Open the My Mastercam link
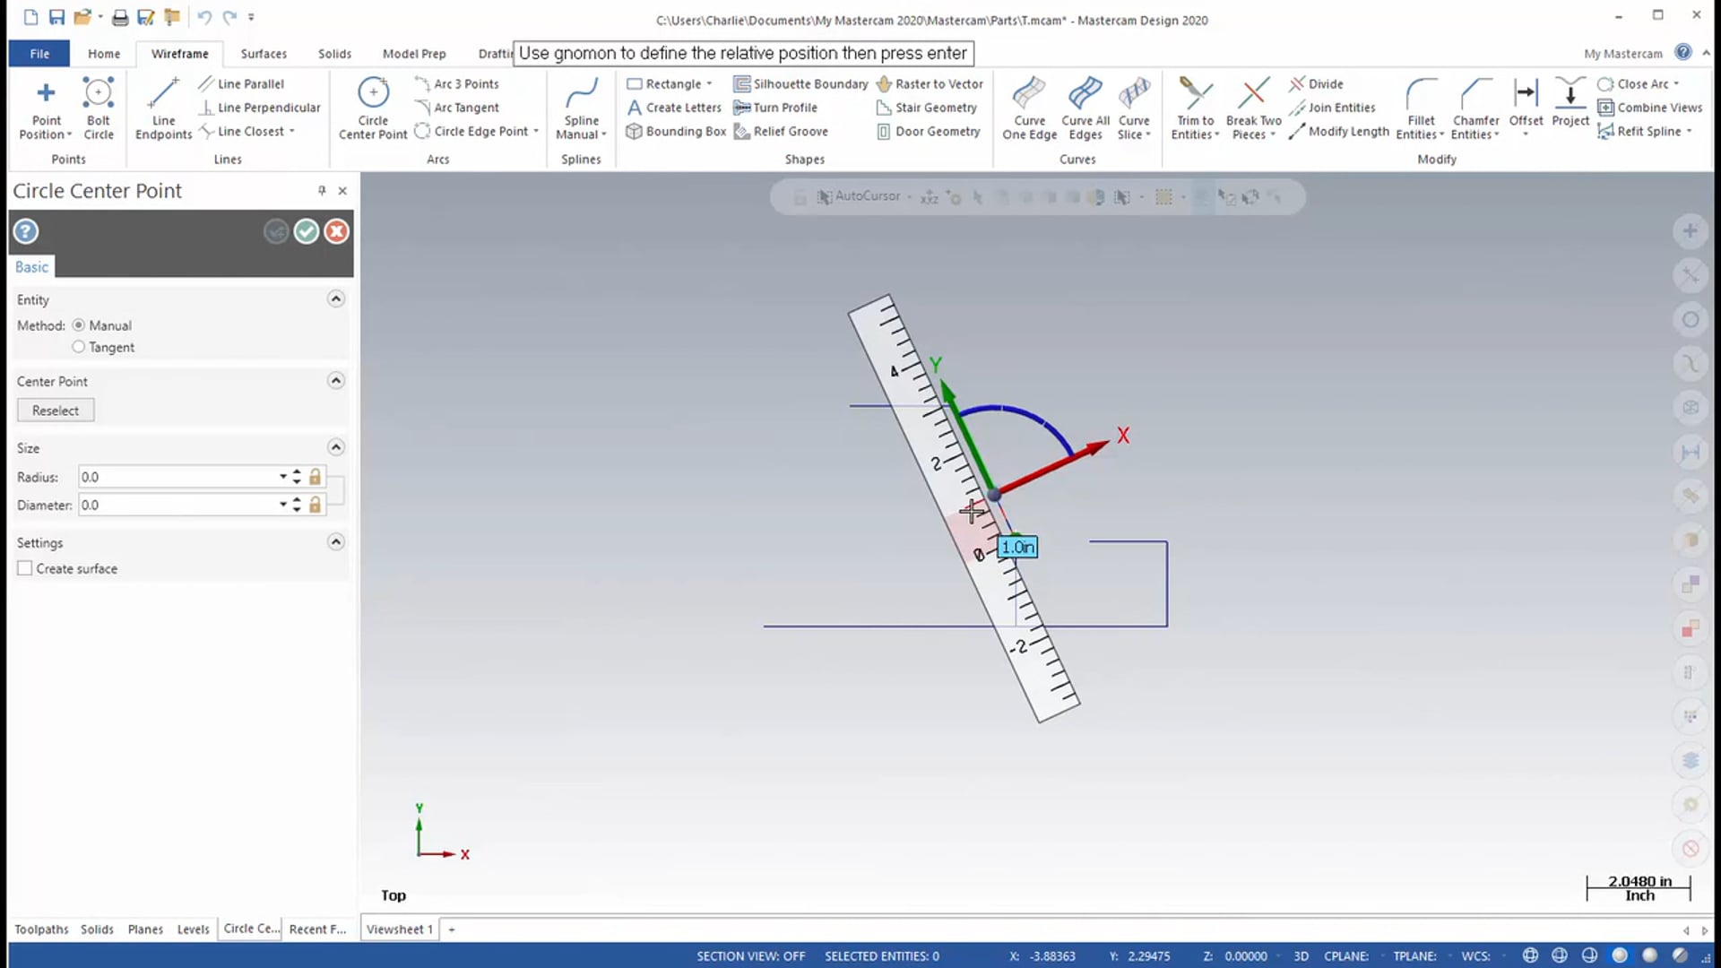The image size is (1721, 968). [1622, 54]
